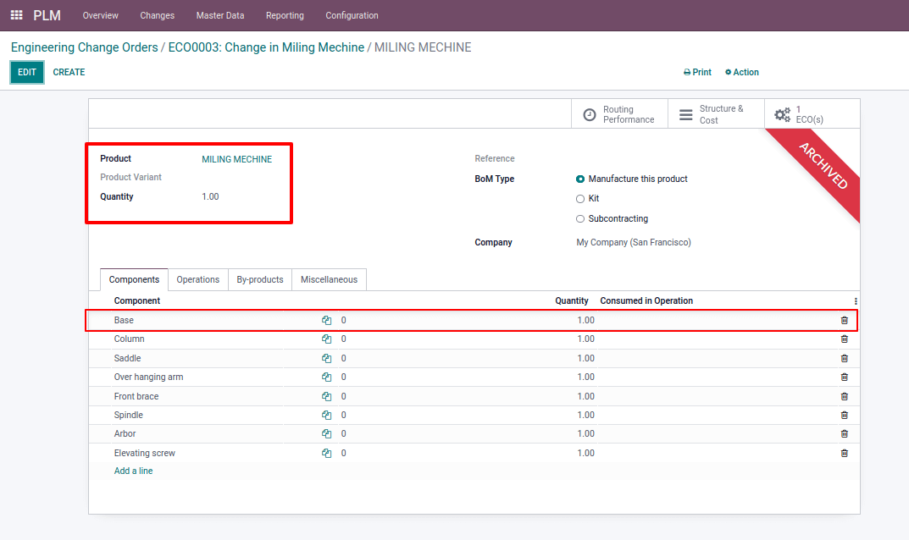Click the Base component name
Viewport: 909px width, 540px height.
point(124,321)
